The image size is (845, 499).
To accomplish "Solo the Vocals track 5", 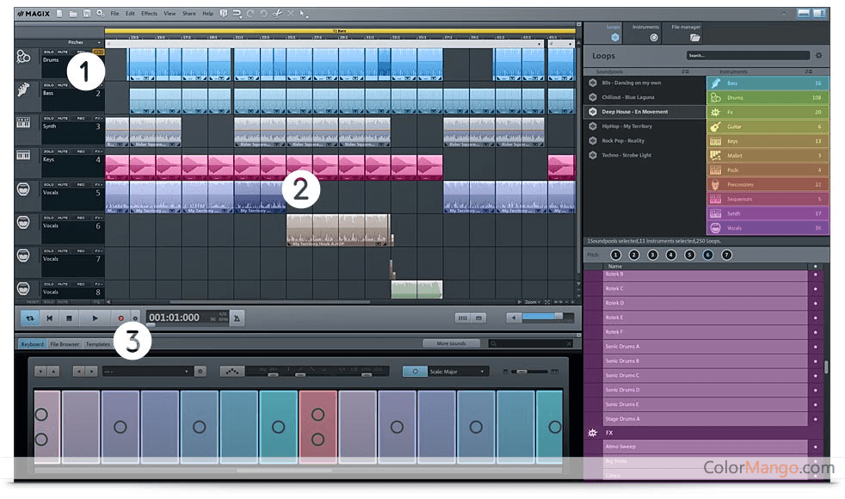I will pyautogui.click(x=49, y=185).
